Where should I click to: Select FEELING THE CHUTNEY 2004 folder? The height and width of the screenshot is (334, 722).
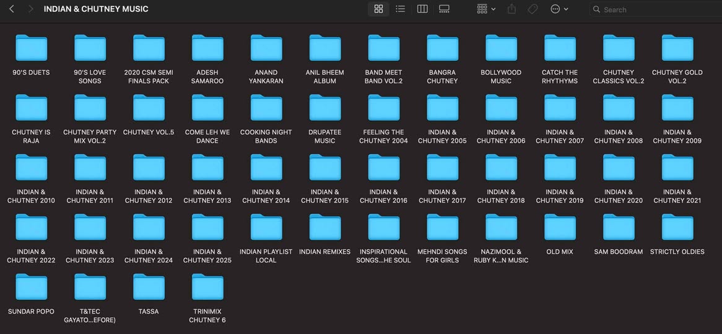click(383, 108)
